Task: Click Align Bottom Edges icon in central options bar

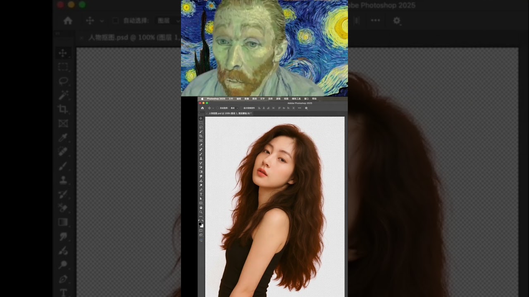Action: point(288,108)
